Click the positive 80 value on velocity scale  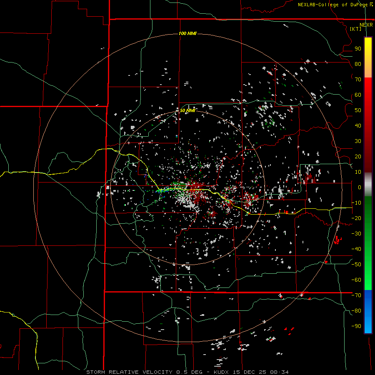(358, 64)
